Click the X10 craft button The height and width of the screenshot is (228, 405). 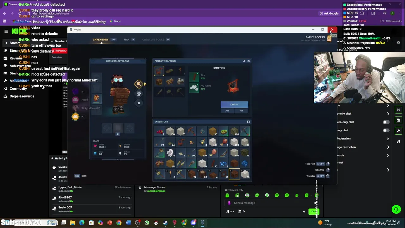[227, 111]
